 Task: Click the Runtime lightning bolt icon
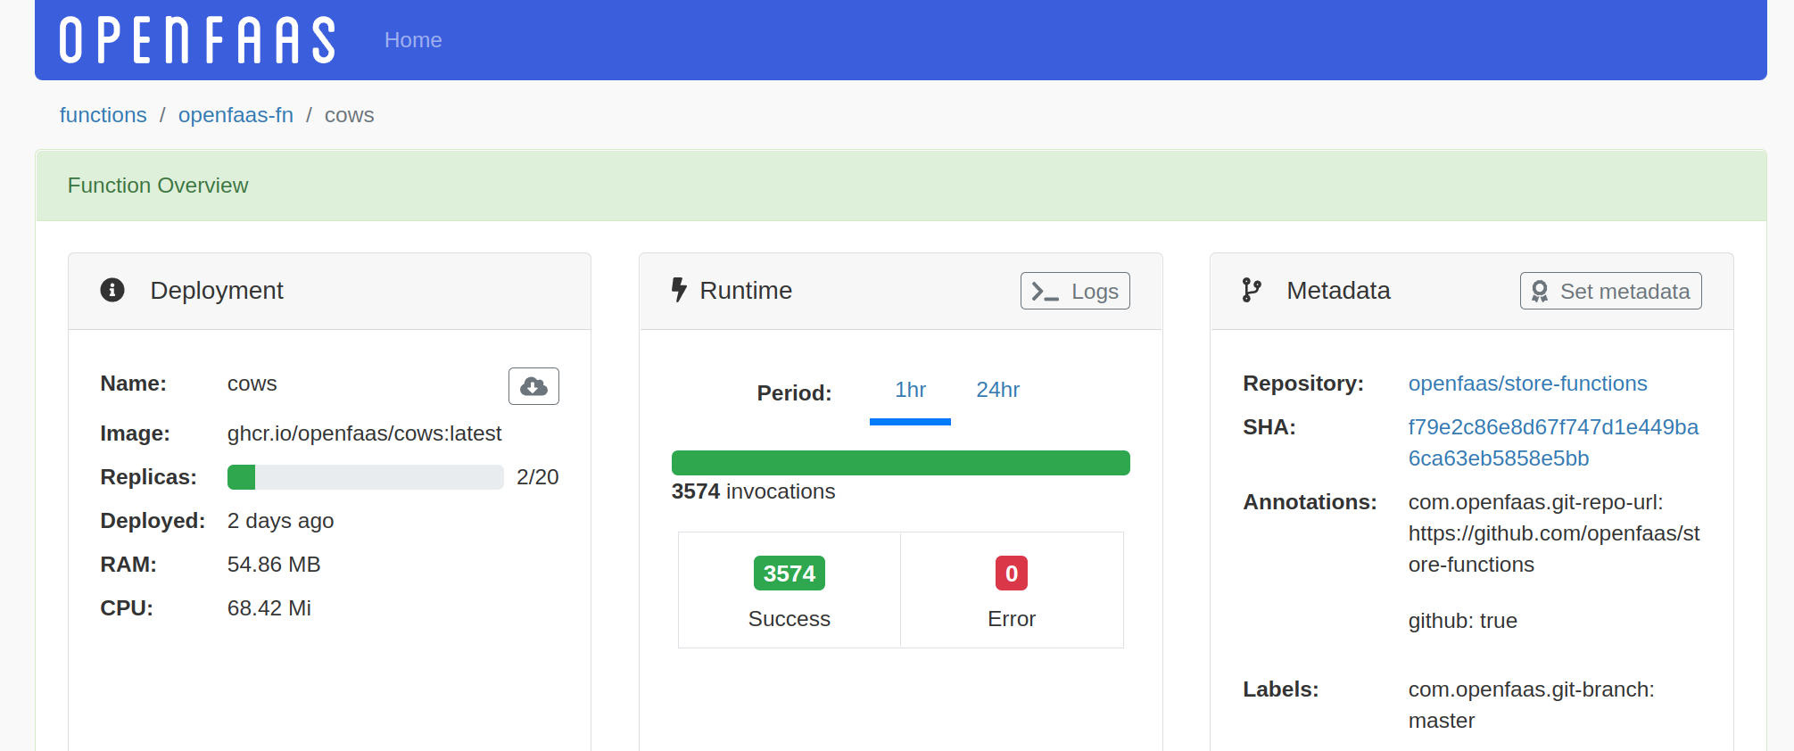coord(679,290)
